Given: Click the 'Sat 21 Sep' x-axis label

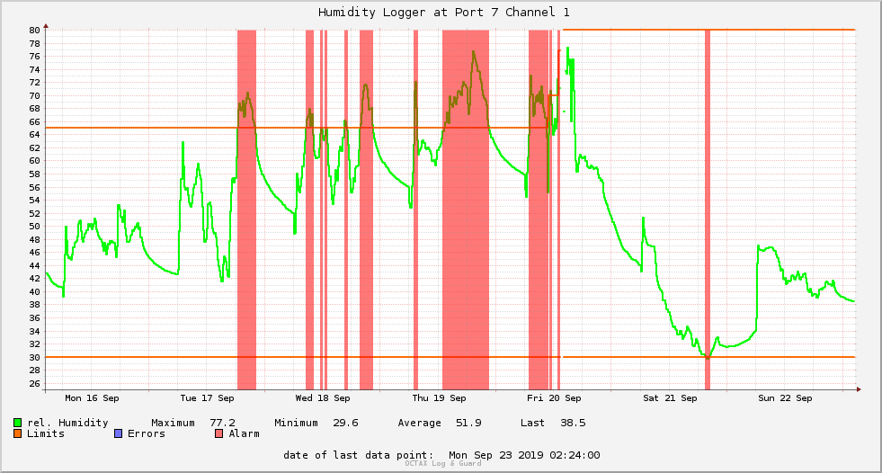Looking at the screenshot, I should point(670,398).
